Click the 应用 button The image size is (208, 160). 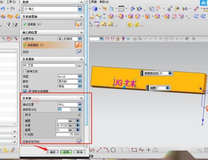[66, 152]
